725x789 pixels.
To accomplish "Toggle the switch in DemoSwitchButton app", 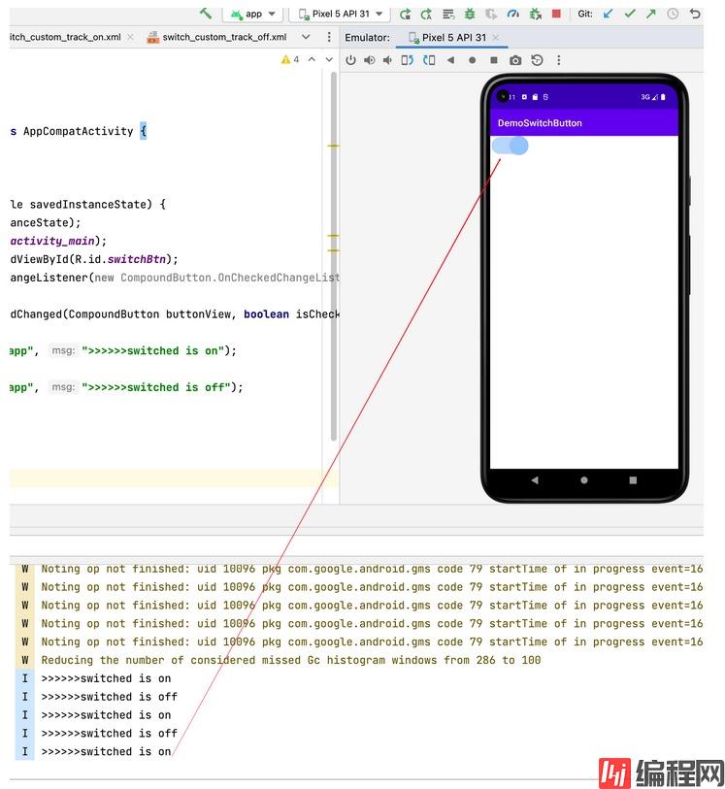I will point(511,146).
